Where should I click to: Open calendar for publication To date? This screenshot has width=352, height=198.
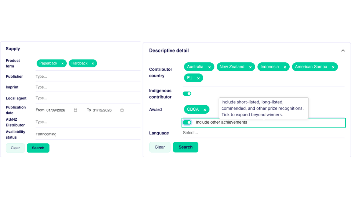[122, 110]
